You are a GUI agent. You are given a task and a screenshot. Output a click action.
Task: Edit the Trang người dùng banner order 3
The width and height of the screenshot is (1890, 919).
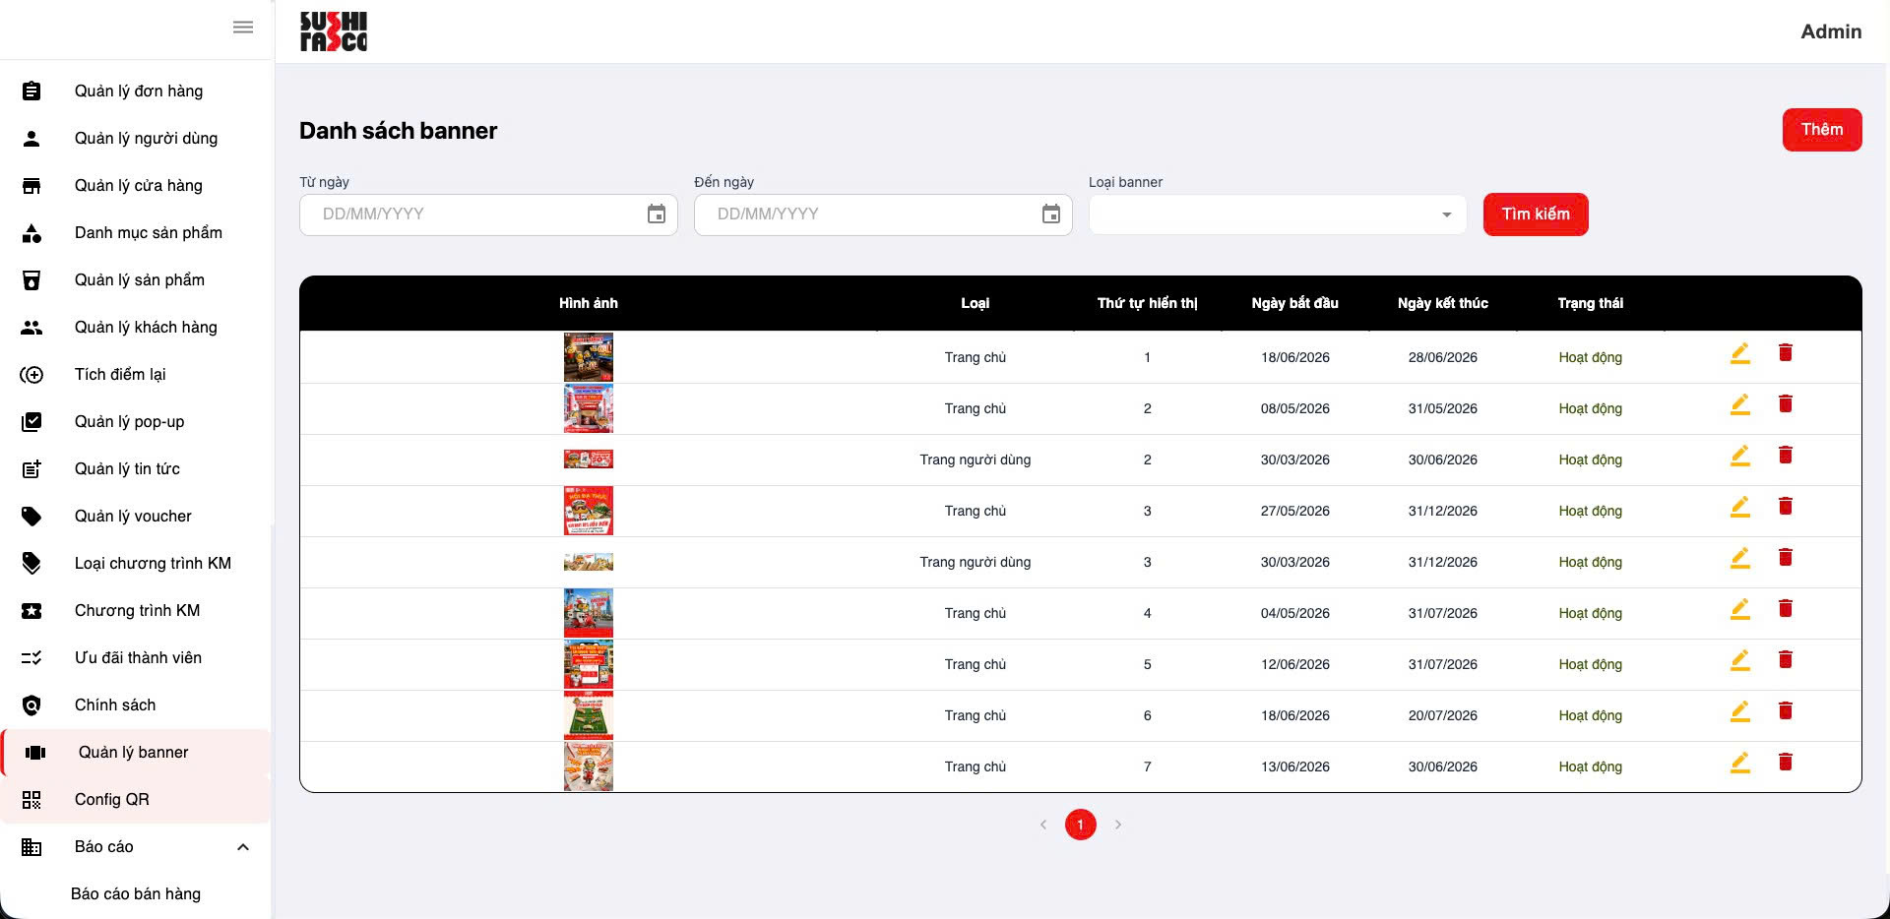tap(1740, 558)
